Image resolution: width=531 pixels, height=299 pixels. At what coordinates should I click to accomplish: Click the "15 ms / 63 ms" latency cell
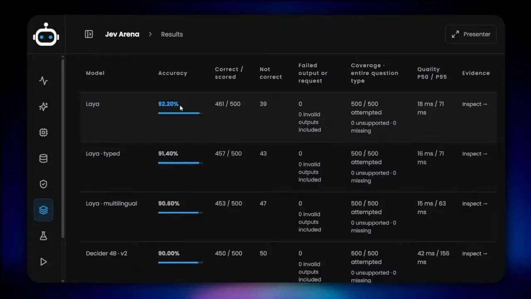(x=431, y=208)
